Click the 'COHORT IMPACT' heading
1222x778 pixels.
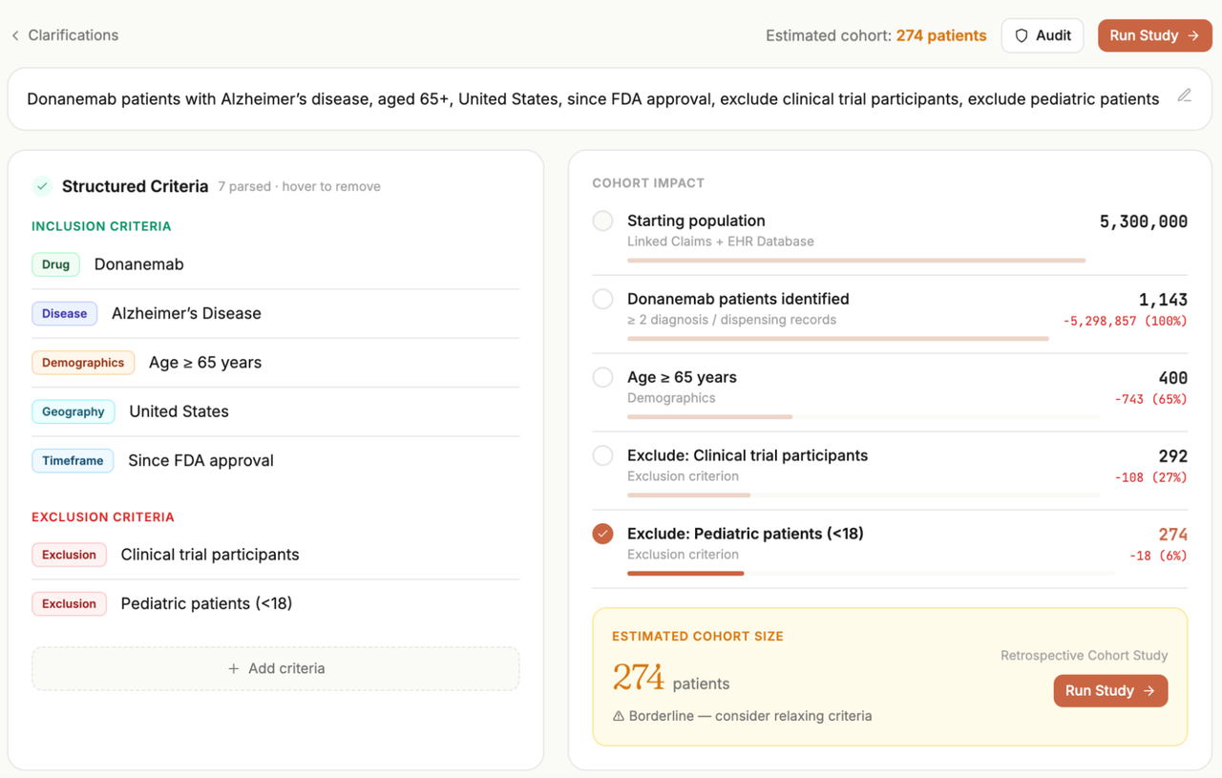(648, 183)
